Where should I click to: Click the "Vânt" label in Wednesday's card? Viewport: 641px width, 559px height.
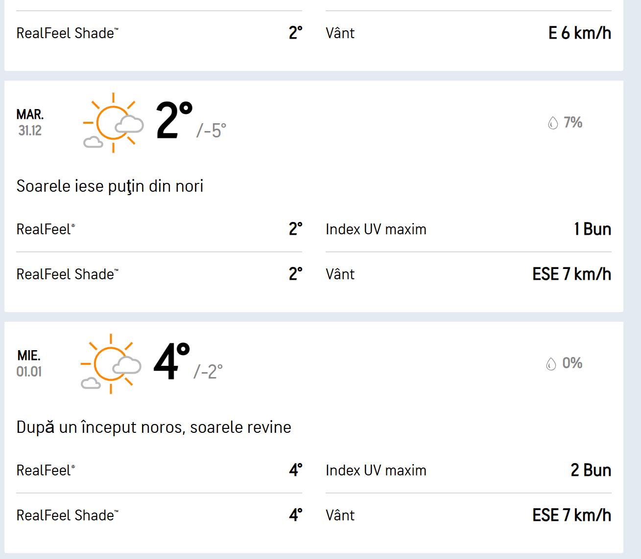(340, 515)
